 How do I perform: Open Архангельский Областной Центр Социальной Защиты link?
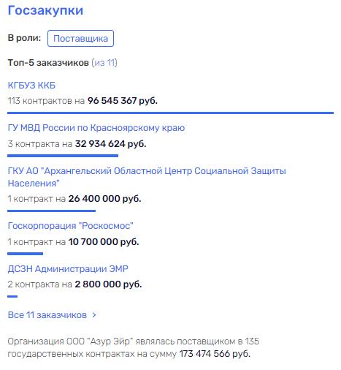pyautogui.click(x=147, y=177)
